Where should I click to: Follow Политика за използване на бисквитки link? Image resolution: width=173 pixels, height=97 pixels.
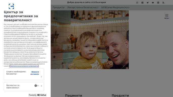24,66
